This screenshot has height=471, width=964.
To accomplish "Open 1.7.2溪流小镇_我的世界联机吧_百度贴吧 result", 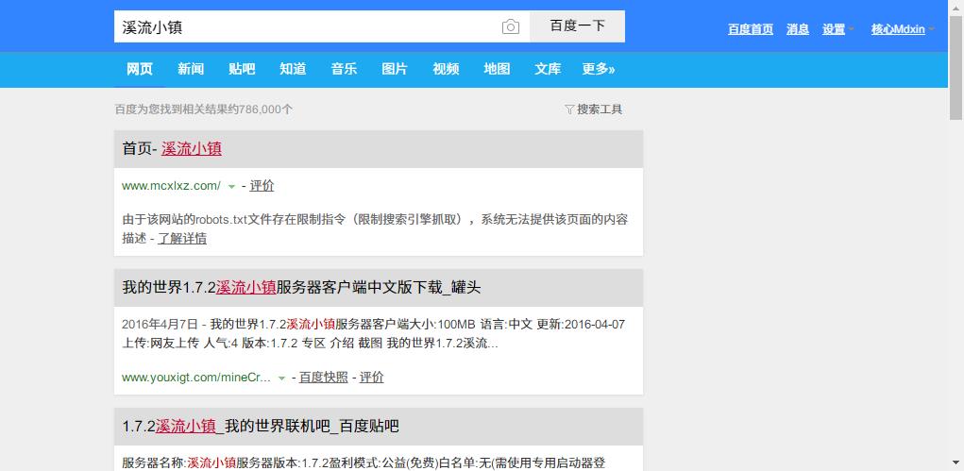I will (x=261, y=426).
